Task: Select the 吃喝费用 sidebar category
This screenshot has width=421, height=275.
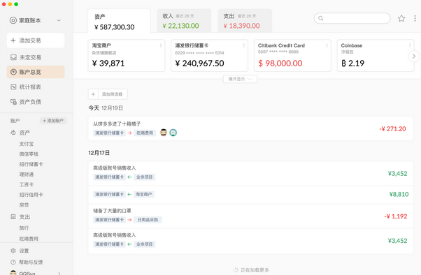Action: 29,239
